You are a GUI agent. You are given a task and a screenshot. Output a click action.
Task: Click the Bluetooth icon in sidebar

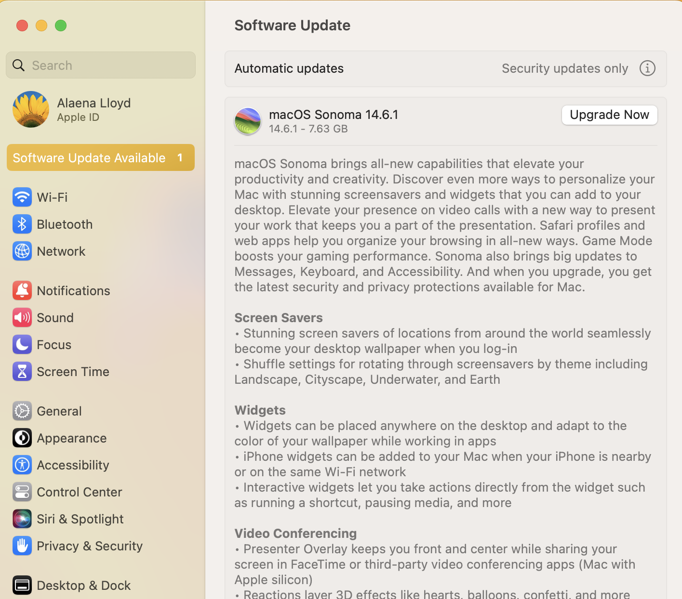click(22, 224)
